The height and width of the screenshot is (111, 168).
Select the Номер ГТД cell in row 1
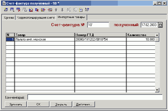coord(100,39)
